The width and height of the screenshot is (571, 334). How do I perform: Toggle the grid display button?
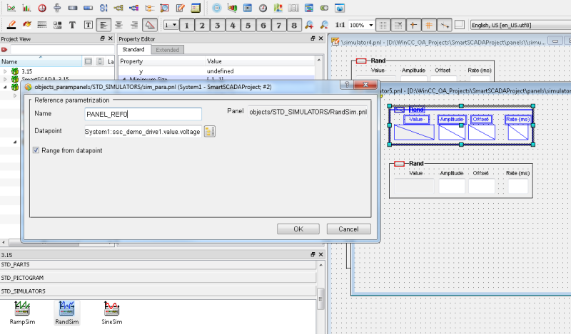(383, 25)
